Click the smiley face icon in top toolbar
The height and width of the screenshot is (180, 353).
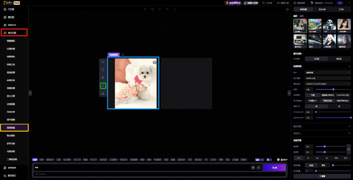coord(160,9)
